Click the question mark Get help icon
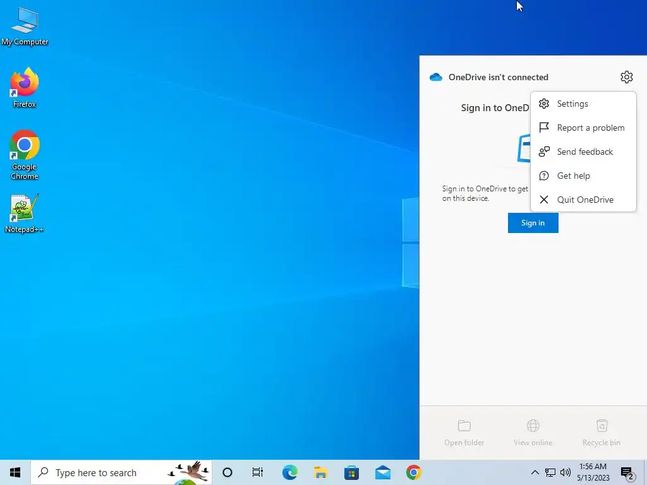Screen dimensions: 647x485 click(544, 176)
